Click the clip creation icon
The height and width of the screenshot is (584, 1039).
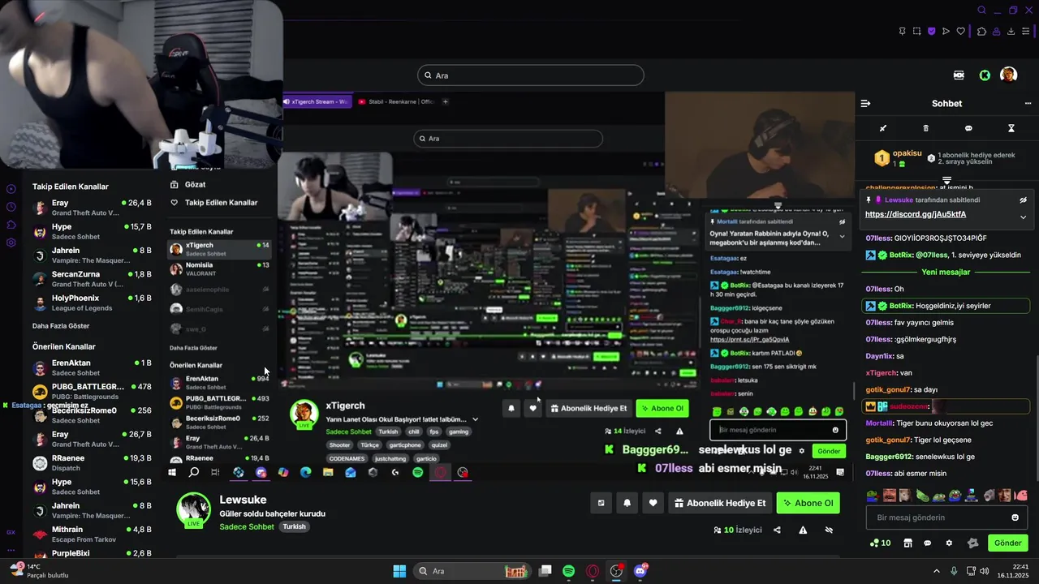pyautogui.click(x=601, y=503)
